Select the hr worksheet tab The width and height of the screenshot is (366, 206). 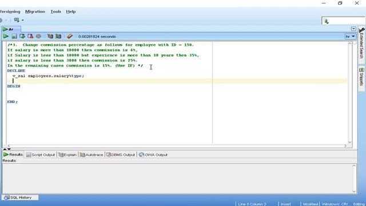(x=11, y=29)
